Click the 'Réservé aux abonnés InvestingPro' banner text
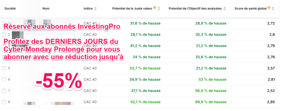Screen dimensions: 283x111 (x=62, y=27)
